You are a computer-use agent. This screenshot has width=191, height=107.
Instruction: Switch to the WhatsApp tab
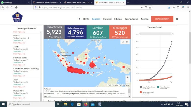[14, 2]
